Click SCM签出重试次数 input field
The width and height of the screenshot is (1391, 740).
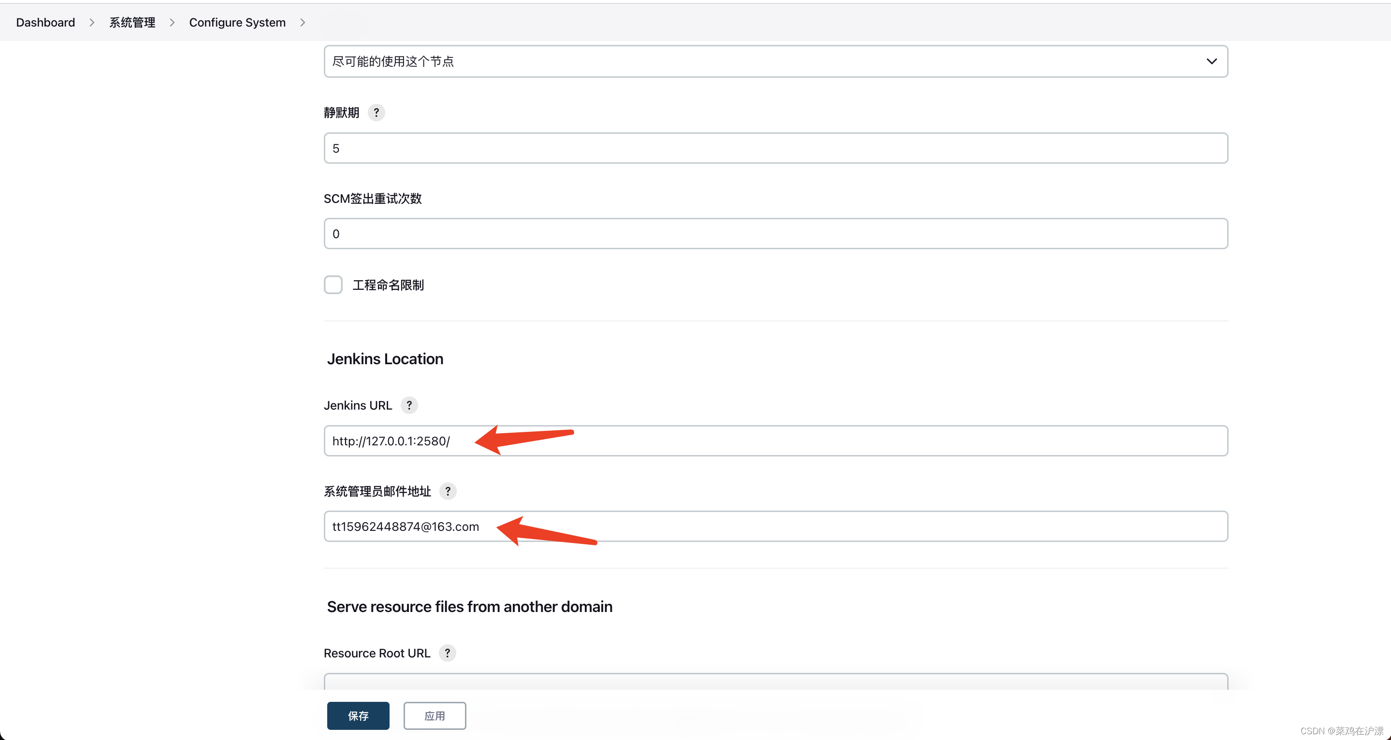click(775, 233)
